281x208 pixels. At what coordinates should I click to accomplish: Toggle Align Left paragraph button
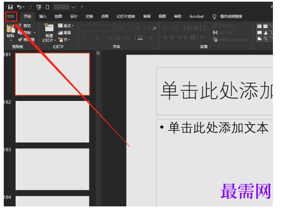click(x=166, y=37)
